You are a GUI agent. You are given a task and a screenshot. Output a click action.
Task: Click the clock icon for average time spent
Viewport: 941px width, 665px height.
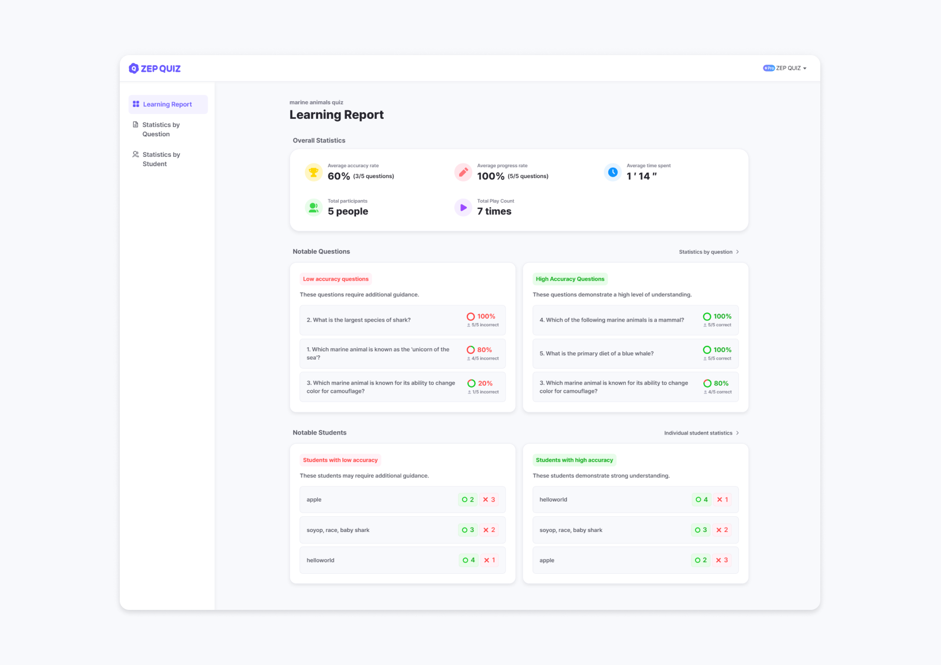click(613, 172)
